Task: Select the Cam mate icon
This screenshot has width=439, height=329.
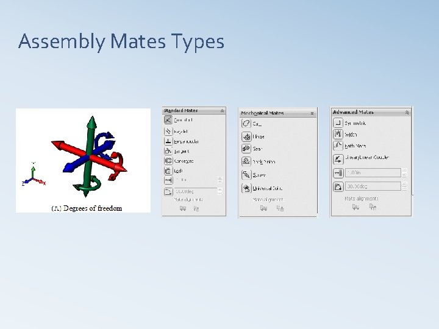Action: [246, 123]
